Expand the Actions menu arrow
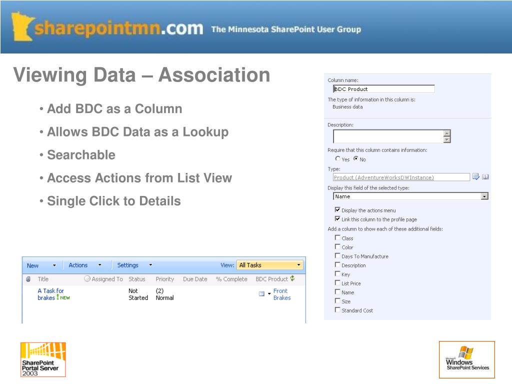The image size is (512, 384). pyautogui.click(x=99, y=265)
